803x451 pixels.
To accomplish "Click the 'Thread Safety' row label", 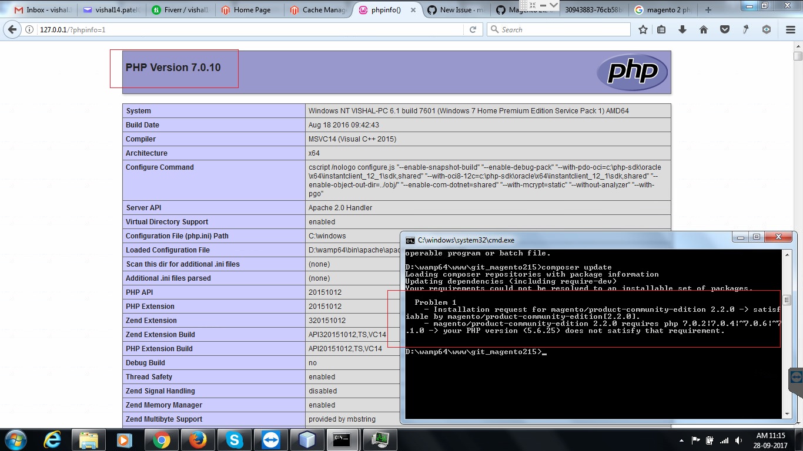I will [x=149, y=377].
